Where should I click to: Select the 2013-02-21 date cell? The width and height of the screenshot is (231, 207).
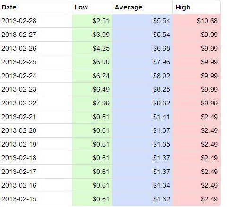[x=36, y=117]
